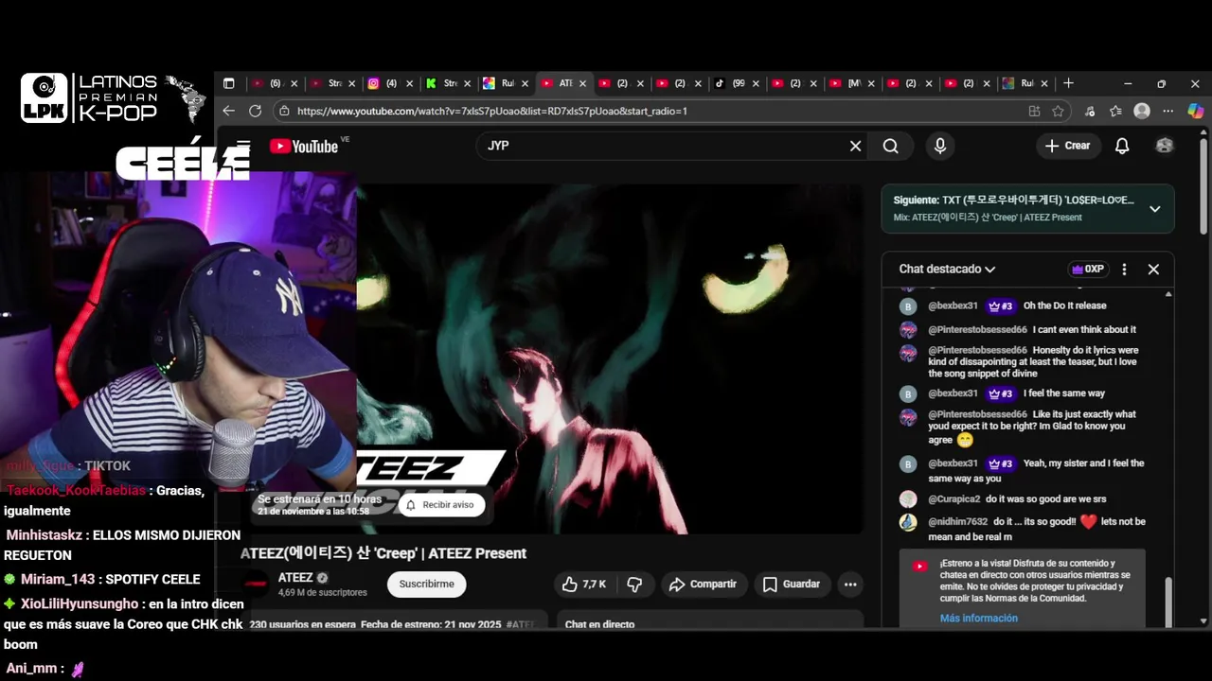Click the Guardar save button

click(x=793, y=585)
